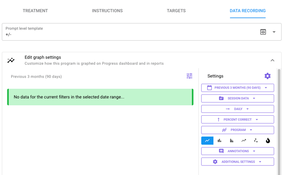Go to the Targets tab

coord(176,11)
